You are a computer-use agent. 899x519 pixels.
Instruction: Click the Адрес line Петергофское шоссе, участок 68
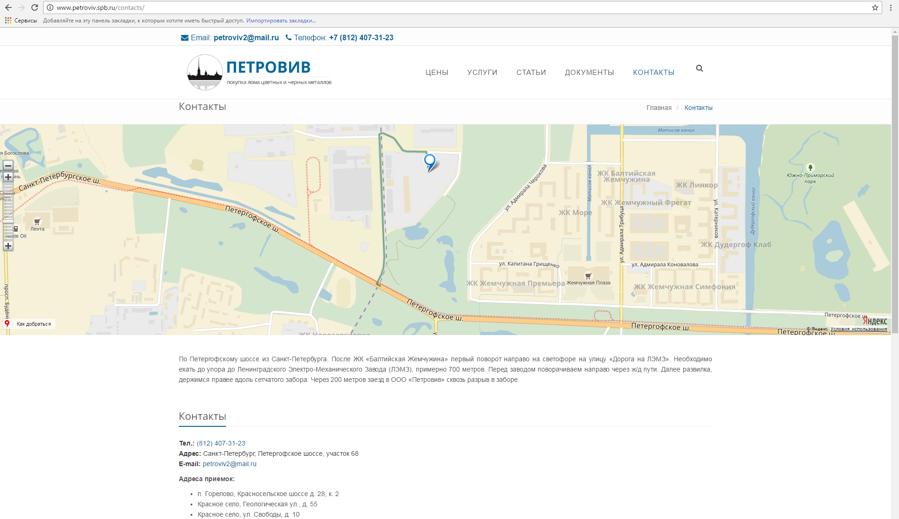coord(269,453)
